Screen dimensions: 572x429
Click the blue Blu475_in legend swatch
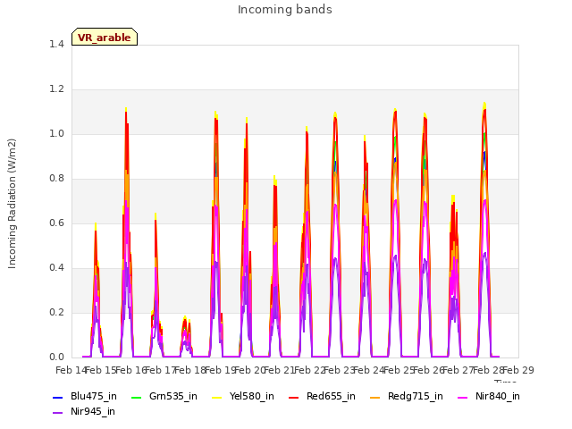(57, 397)
